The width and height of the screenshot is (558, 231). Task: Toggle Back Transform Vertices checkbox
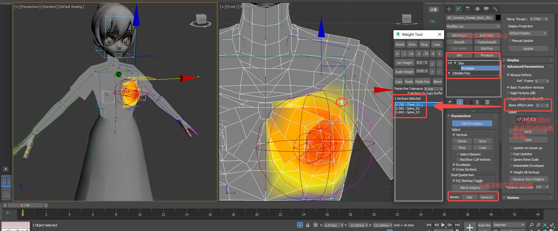508,87
